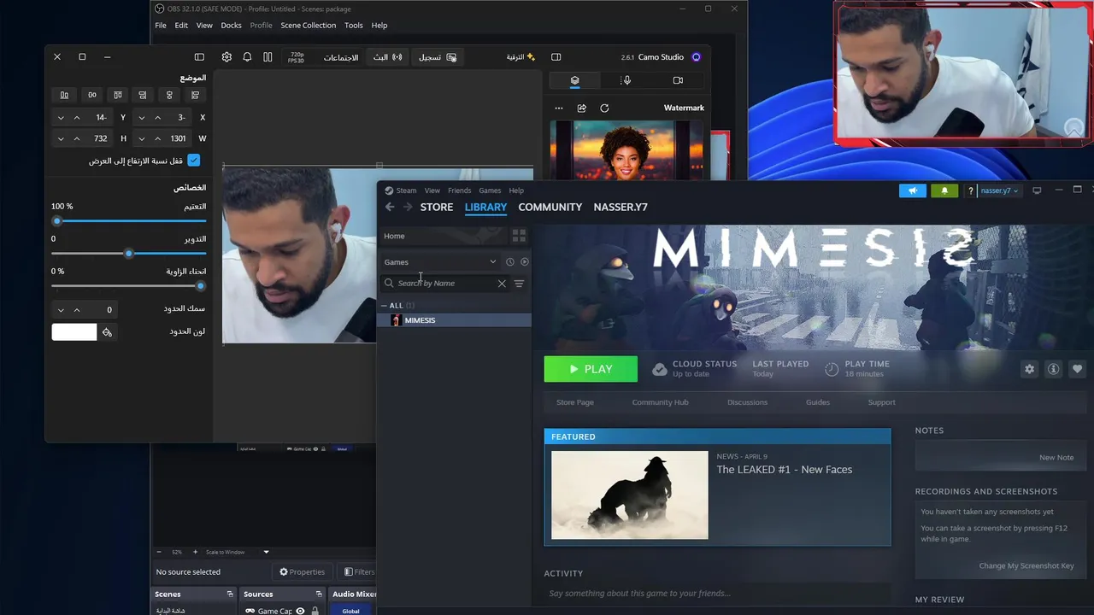
Task: Toggle Camo right sidebar panel icon
Action: [556, 57]
